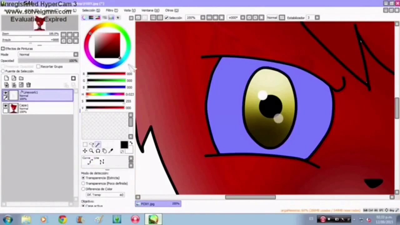This screenshot has width=400, height=225.
Task: Open the Otros menu
Action: [172, 11]
